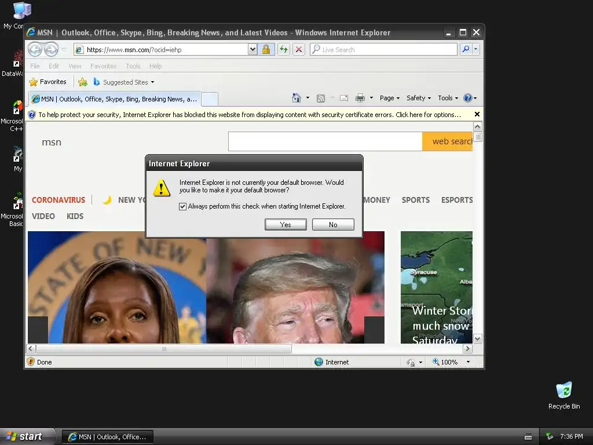Open the Safety menu dropdown

click(419, 98)
